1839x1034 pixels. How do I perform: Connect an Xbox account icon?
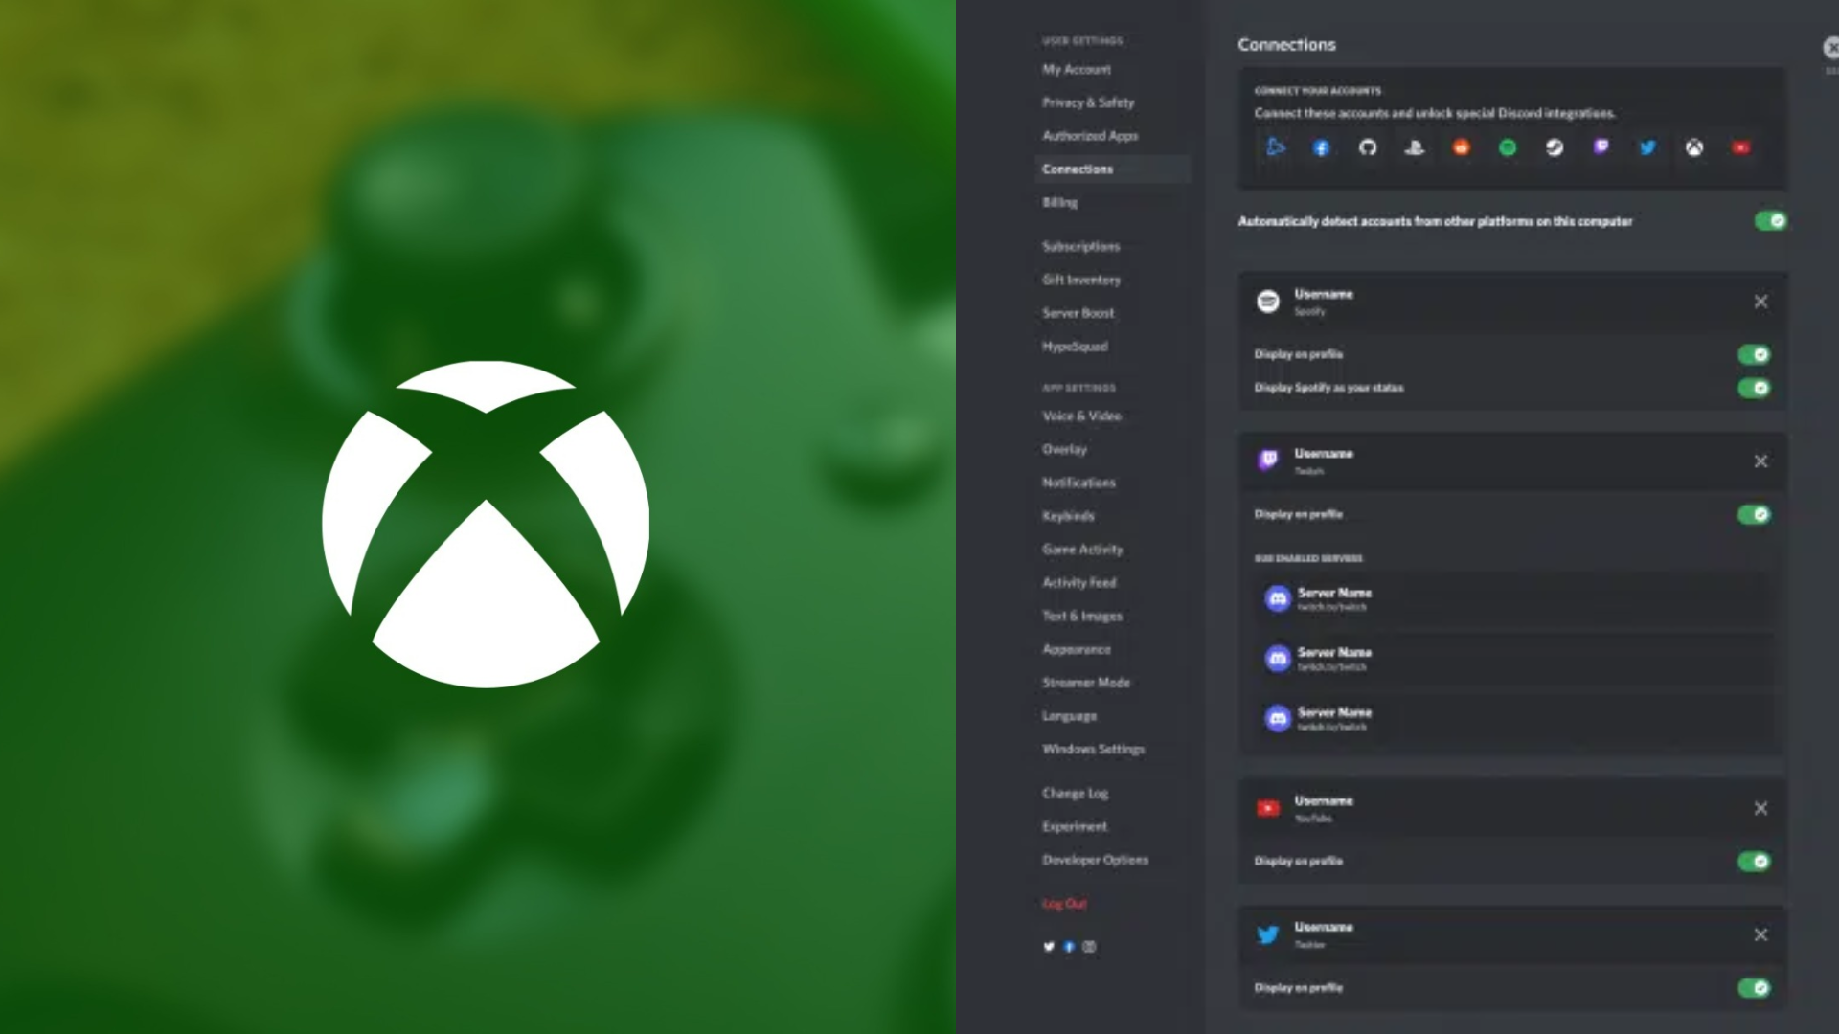click(x=1694, y=147)
